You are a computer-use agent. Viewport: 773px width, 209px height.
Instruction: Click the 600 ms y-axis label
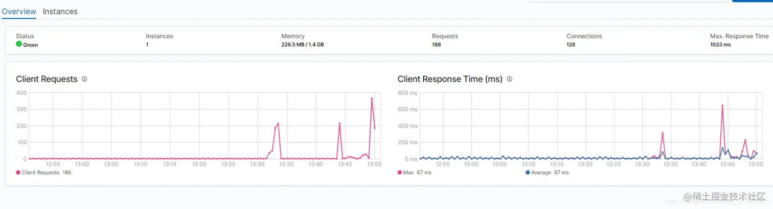tap(408, 110)
